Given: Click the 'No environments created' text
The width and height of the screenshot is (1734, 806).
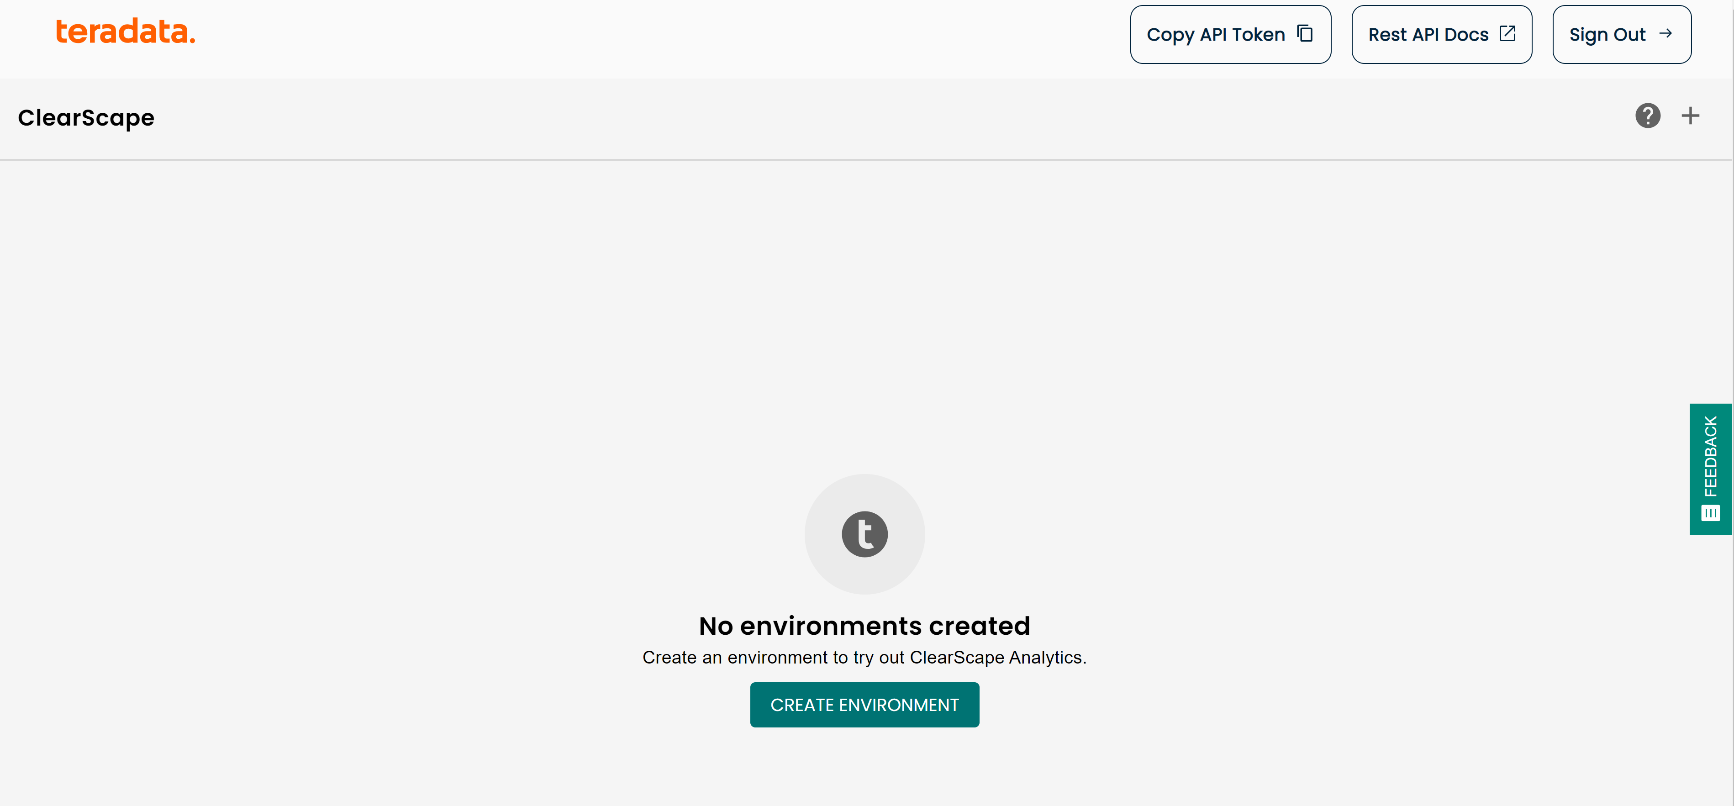Looking at the screenshot, I should coord(864,626).
